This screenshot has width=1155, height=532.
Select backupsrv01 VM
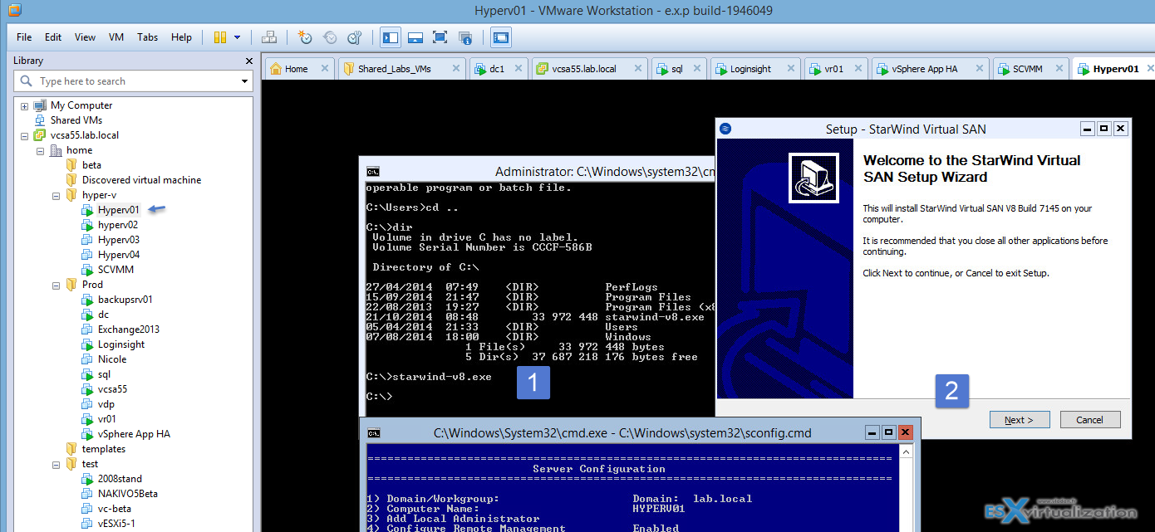pyautogui.click(x=125, y=300)
